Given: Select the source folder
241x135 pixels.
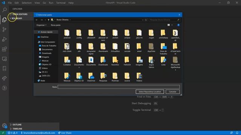Looking at the screenshot, I should tap(127, 77).
